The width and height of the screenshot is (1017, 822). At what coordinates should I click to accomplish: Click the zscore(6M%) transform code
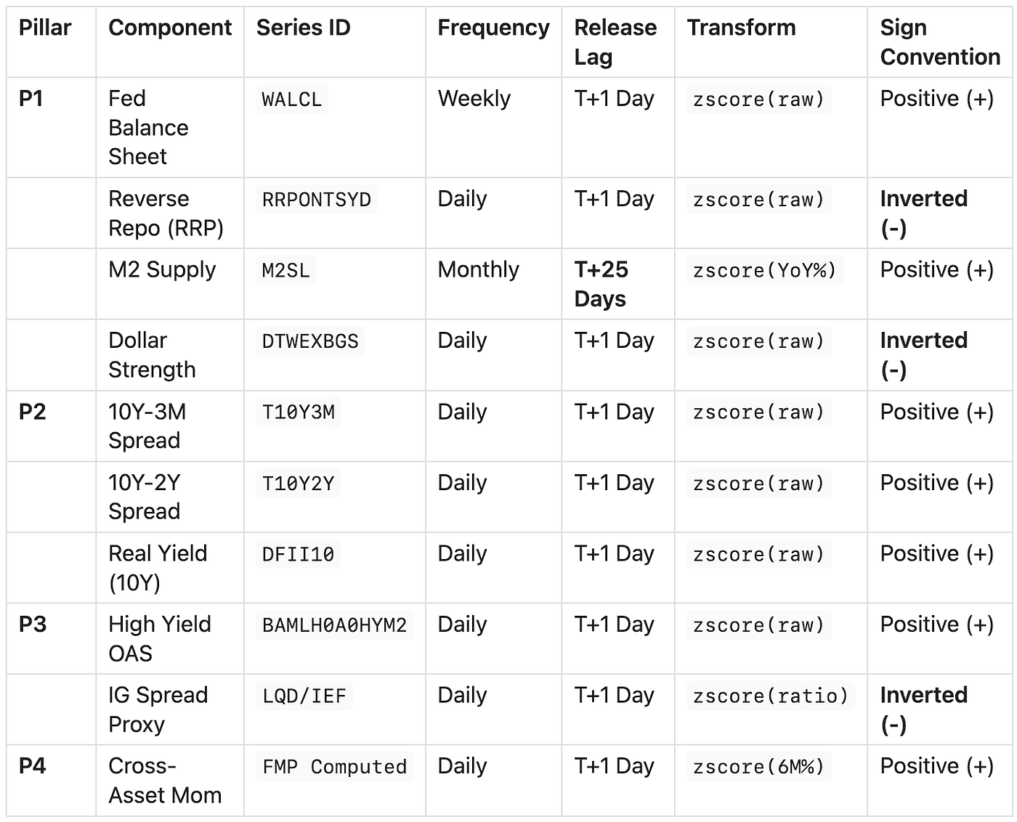click(x=758, y=766)
